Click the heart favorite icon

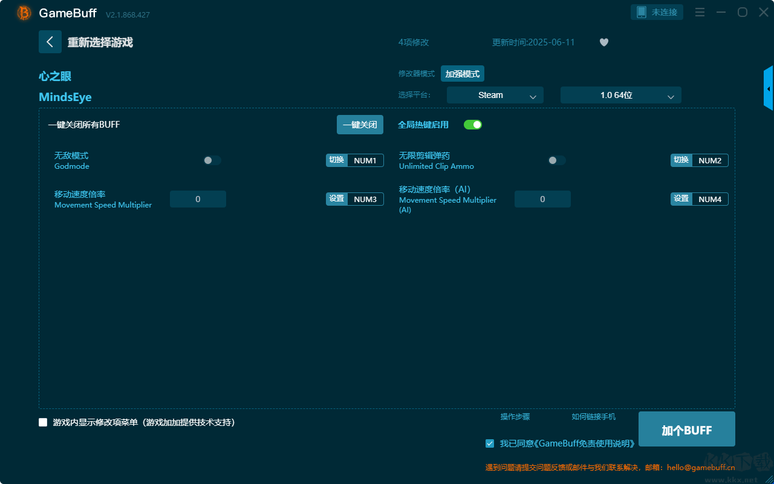click(x=603, y=42)
